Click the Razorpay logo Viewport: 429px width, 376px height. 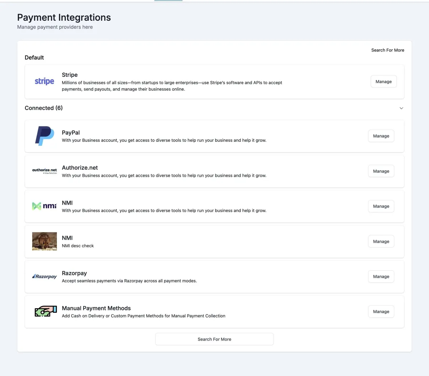point(44,276)
